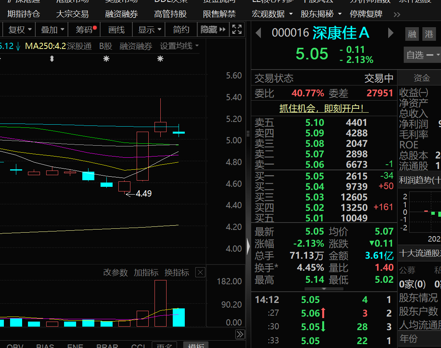
Task: Open 抓住机会，即刻开户 link
Action: tap(324, 108)
